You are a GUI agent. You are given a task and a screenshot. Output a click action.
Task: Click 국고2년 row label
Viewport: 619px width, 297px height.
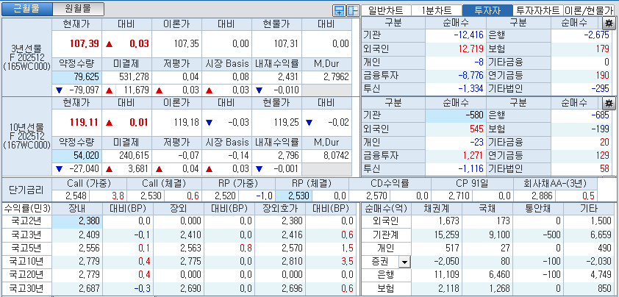26,221
